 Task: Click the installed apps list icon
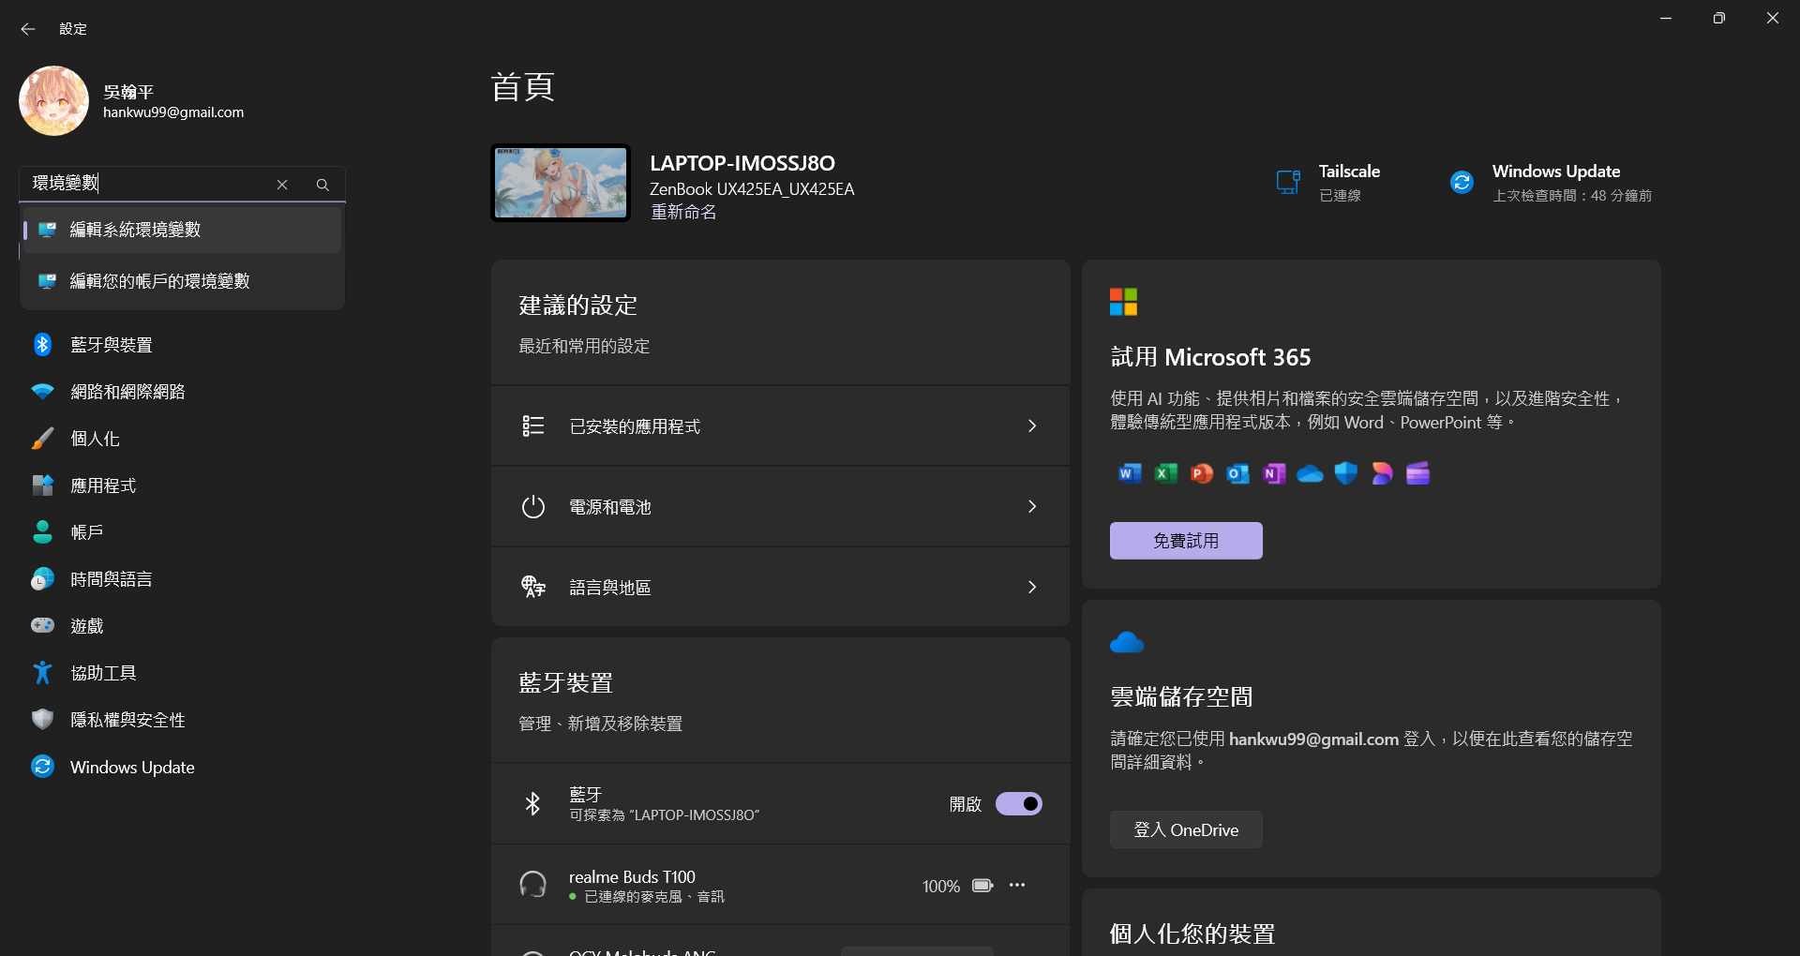point(533,426)
